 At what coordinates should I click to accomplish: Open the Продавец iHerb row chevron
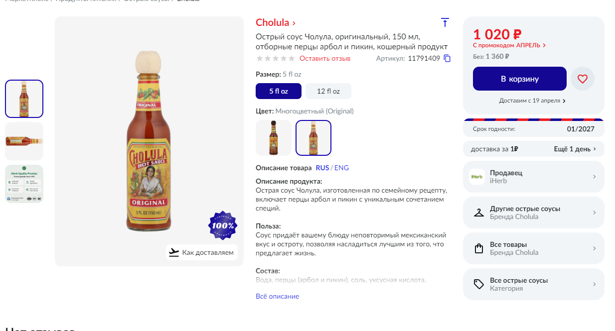coord(594,177)
